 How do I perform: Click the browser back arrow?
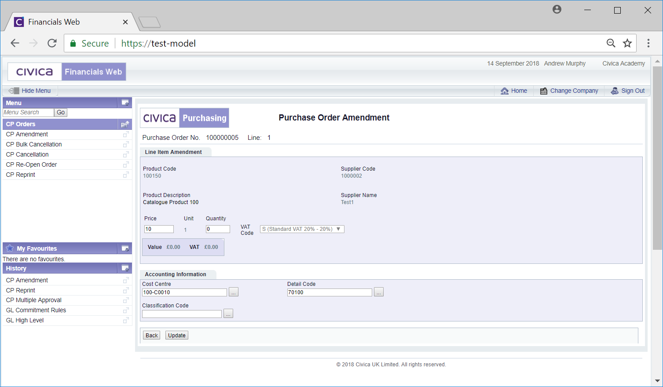pyautogui.click(x=15, y=43)
